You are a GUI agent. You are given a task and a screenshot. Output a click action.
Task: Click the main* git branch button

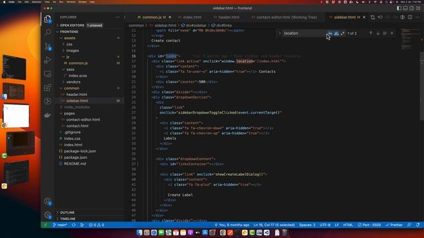[x=60, y=225]
